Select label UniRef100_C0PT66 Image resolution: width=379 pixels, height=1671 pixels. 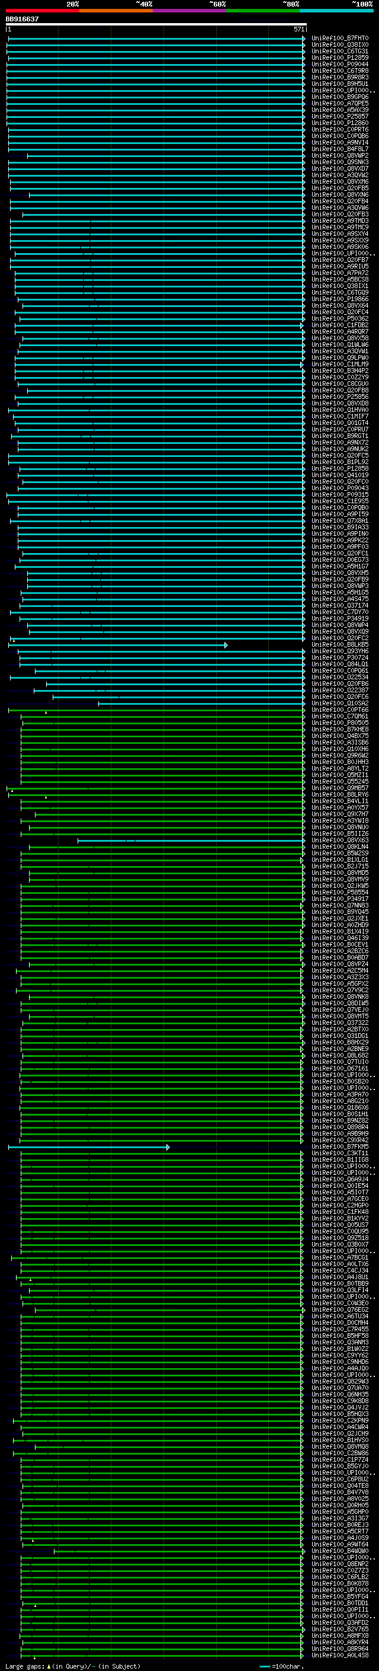click(x=339, y=710)
